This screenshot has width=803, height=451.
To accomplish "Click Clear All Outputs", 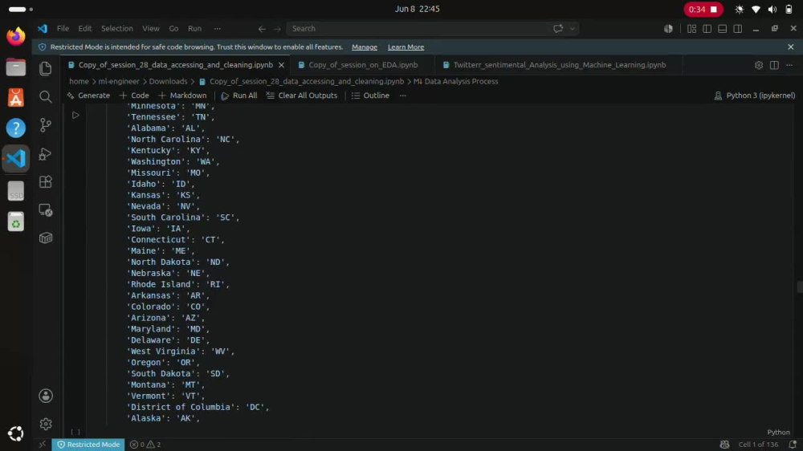I will (x=302, y=95).
